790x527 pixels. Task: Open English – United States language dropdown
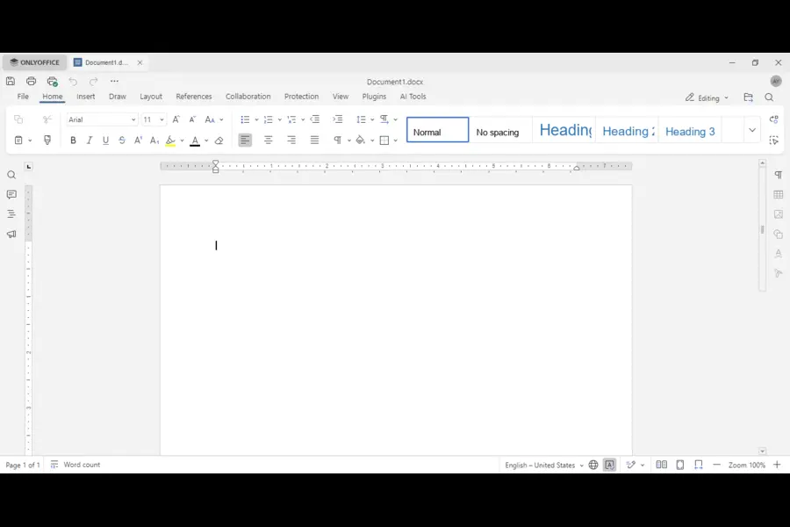pos(544,465)
